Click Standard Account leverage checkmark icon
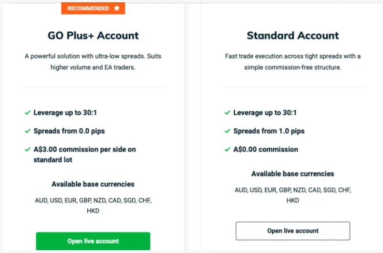 (x=228, y=112)
